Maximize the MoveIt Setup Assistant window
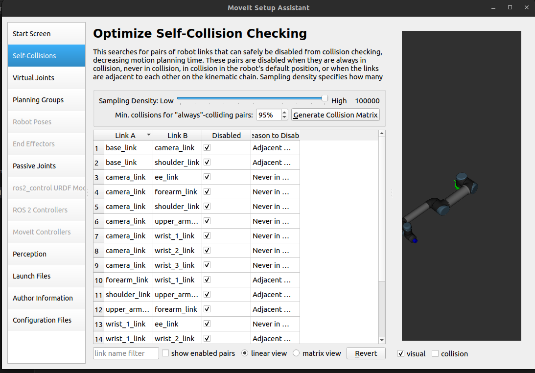Viewport: 535px width, 373px height. (510, 7)
